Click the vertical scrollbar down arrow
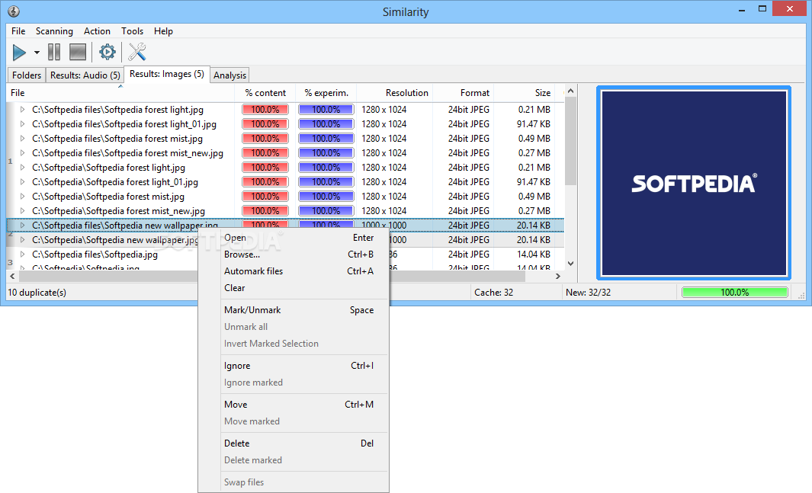The height and width of the screenshot is (493, 812). [570, 264]
